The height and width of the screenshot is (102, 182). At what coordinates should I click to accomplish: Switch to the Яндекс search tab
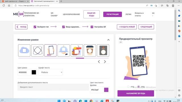coord(15,1)
